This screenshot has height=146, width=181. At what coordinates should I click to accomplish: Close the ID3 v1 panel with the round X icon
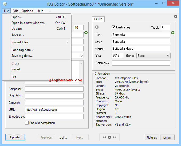[176, 16]
